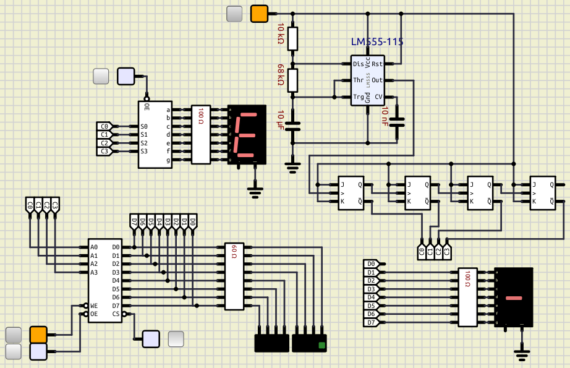Select the 10 µF capacitor
Viewport: 570px width, 368px height.
point(292,126)
